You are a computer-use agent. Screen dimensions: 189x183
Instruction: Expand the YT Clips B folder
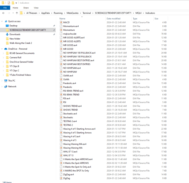tap(3, 66)
